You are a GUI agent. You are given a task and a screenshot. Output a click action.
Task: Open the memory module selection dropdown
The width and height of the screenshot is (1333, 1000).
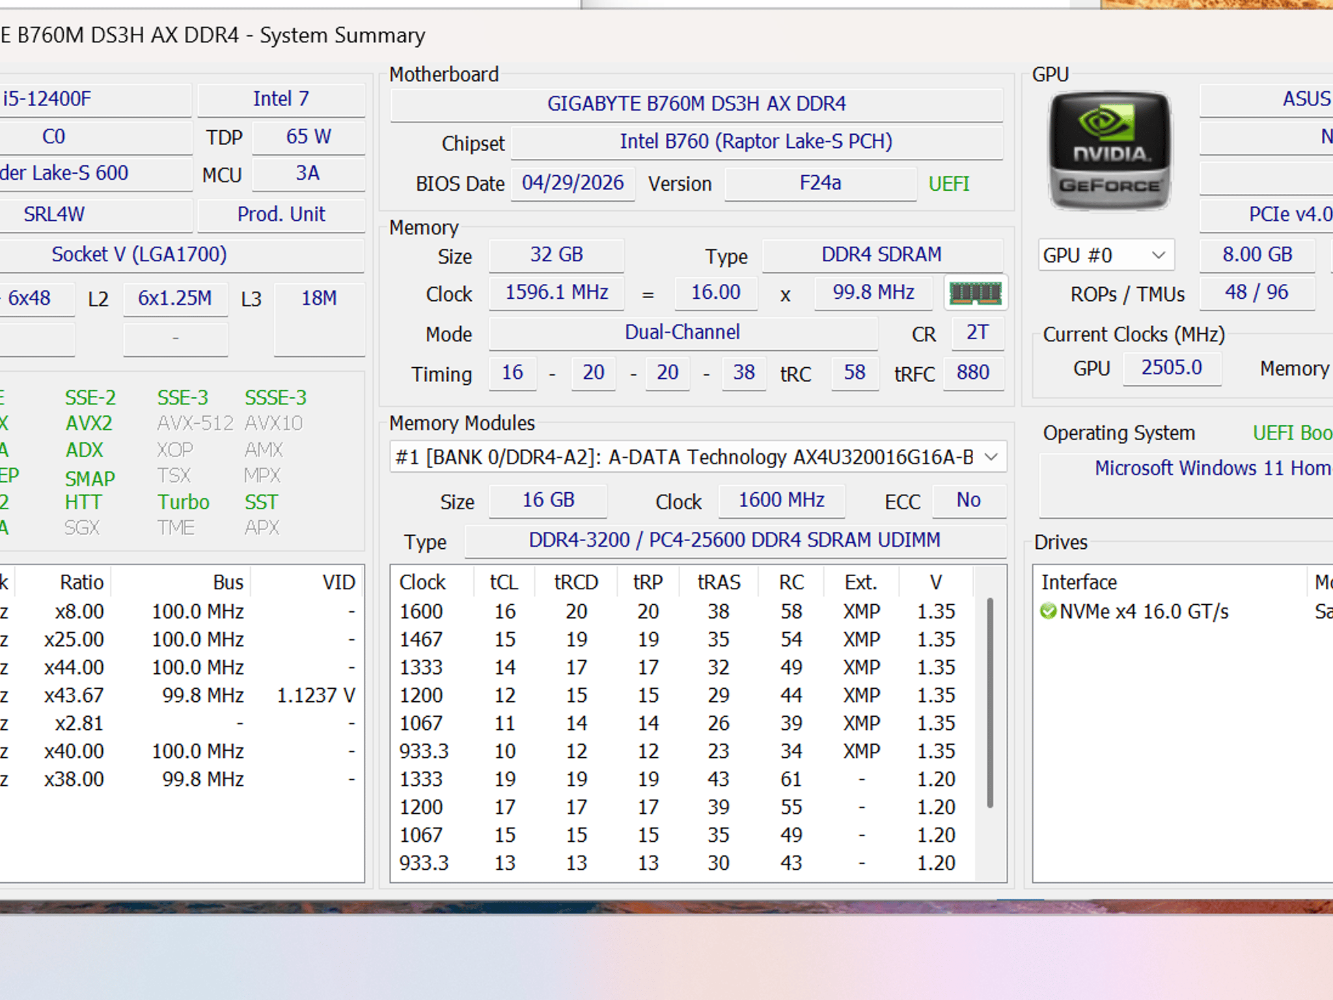698,457
